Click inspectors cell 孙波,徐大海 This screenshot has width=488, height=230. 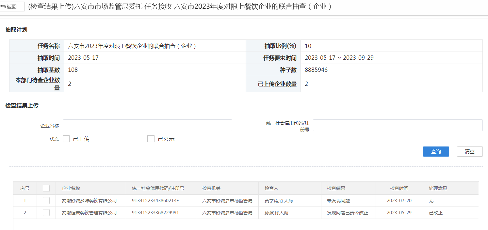(x=276, y=213)
